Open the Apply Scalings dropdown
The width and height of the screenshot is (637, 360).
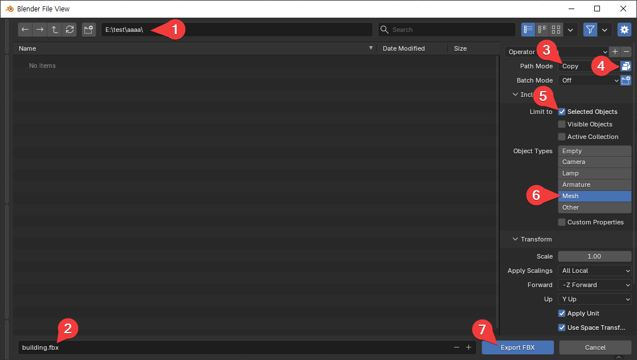click(x=595, y=271)
